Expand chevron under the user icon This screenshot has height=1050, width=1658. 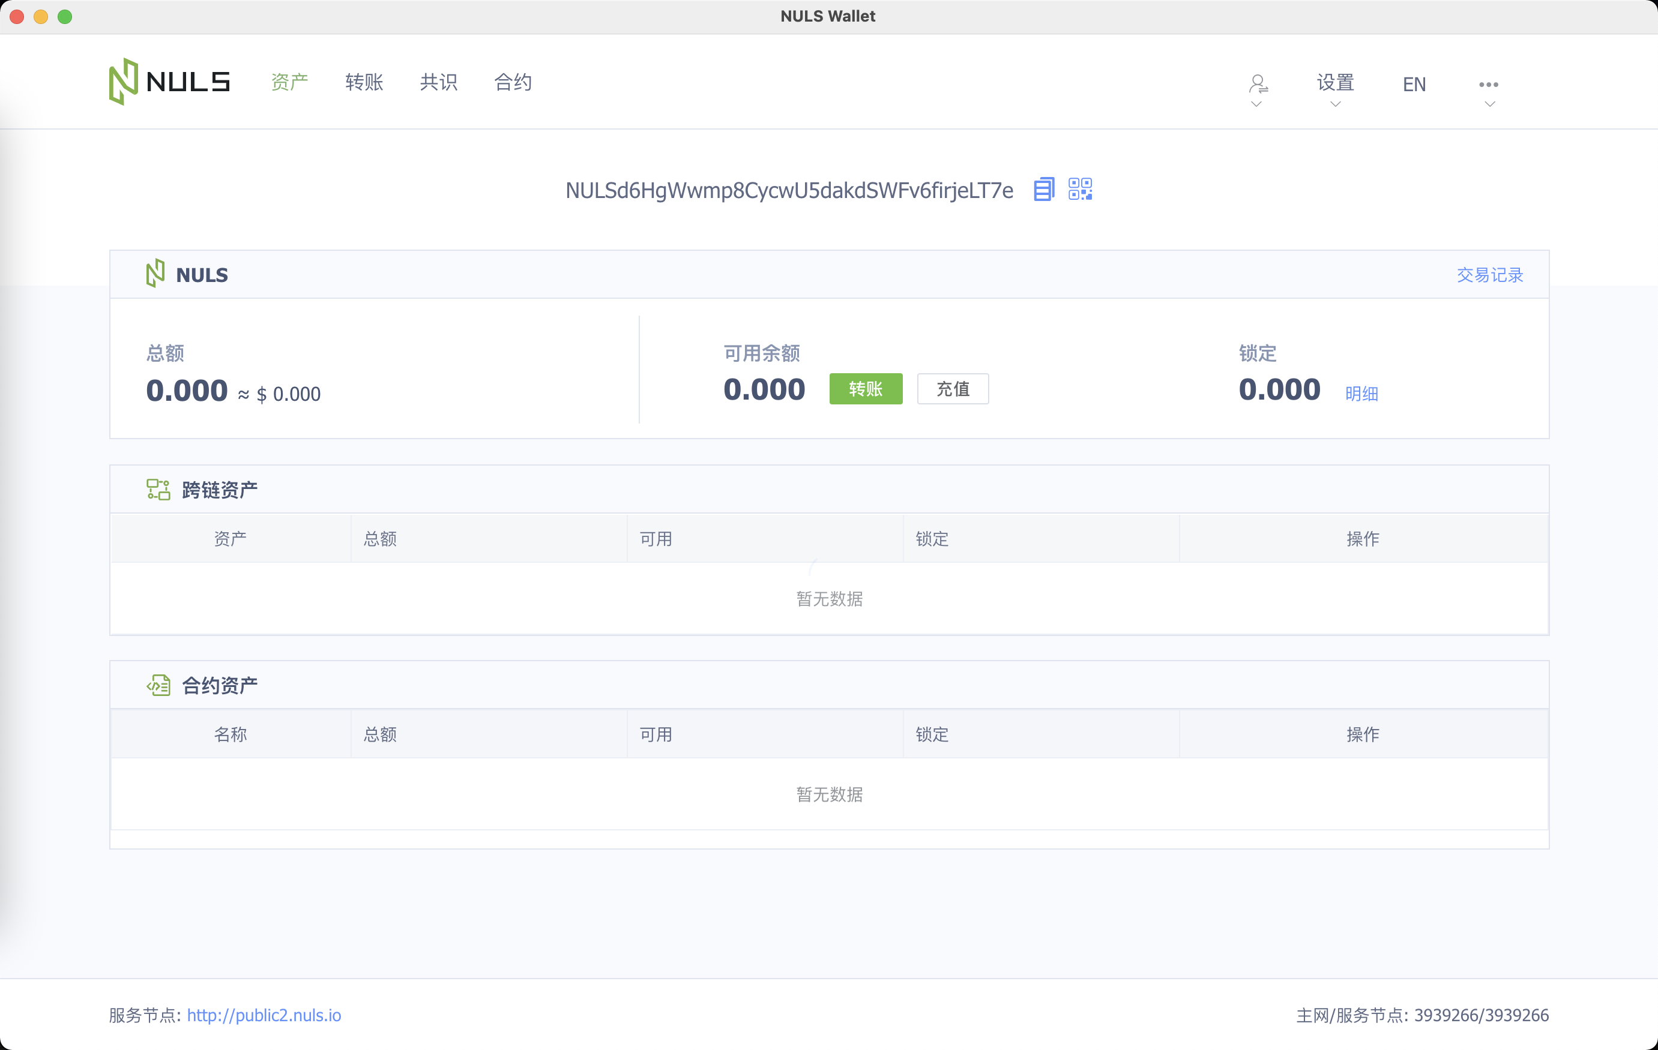click(1256, 104)
